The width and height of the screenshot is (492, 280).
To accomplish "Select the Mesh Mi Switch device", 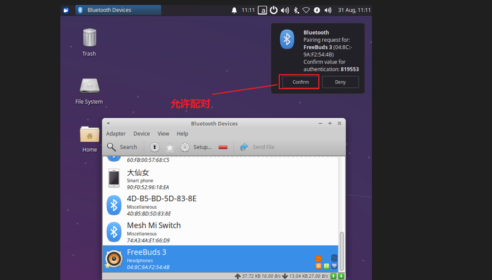I will [220, 232].
